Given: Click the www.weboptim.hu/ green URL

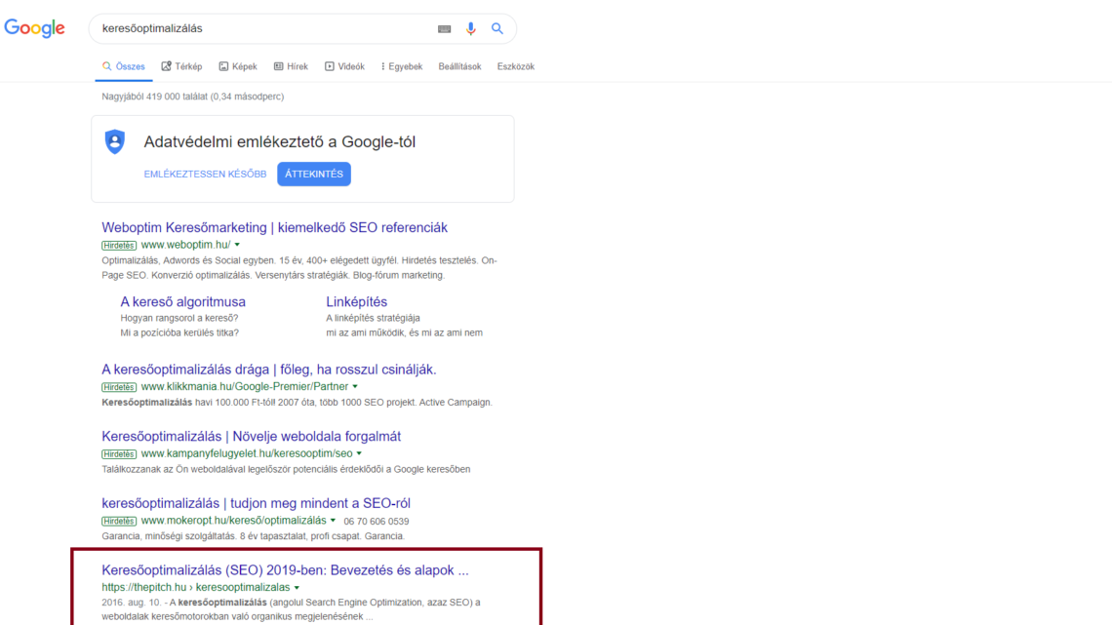Looking at the screenshot, I should click(x=185, y=245).
